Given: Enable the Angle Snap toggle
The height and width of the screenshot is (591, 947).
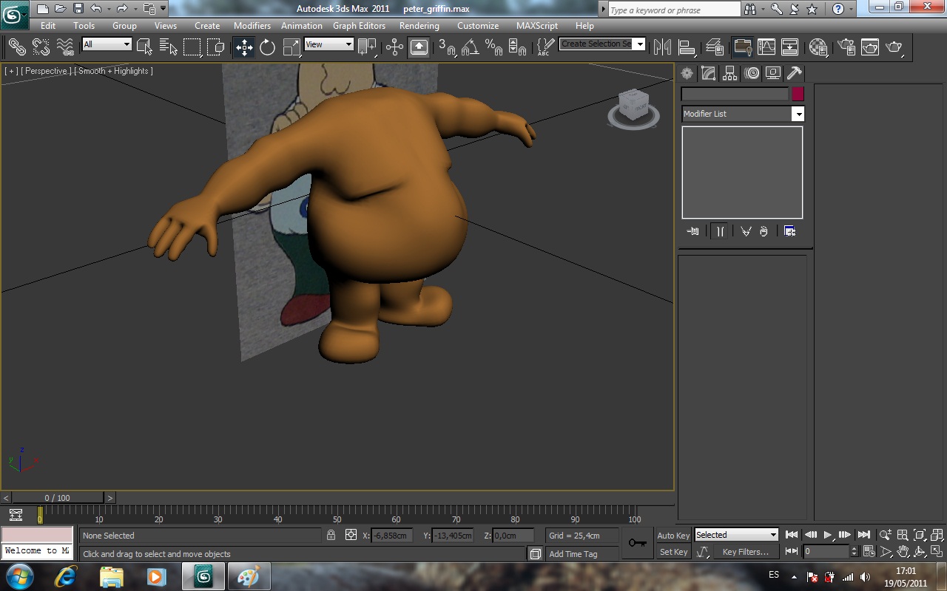Looking at the screenshot, I should (x=471, y=47).
